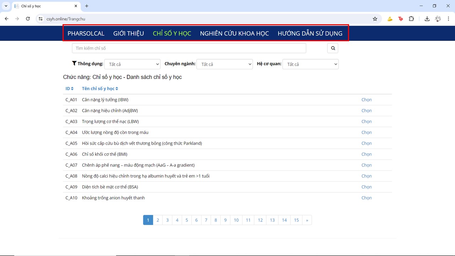Go back to previous page

coord(6,19)
